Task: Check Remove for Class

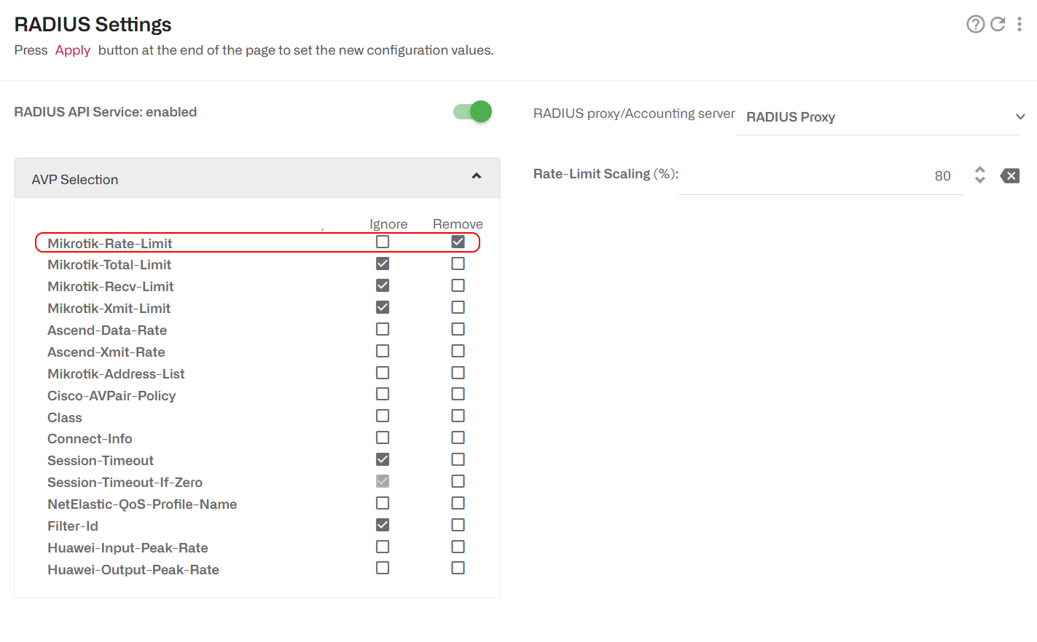Action: tap(458, 415)
